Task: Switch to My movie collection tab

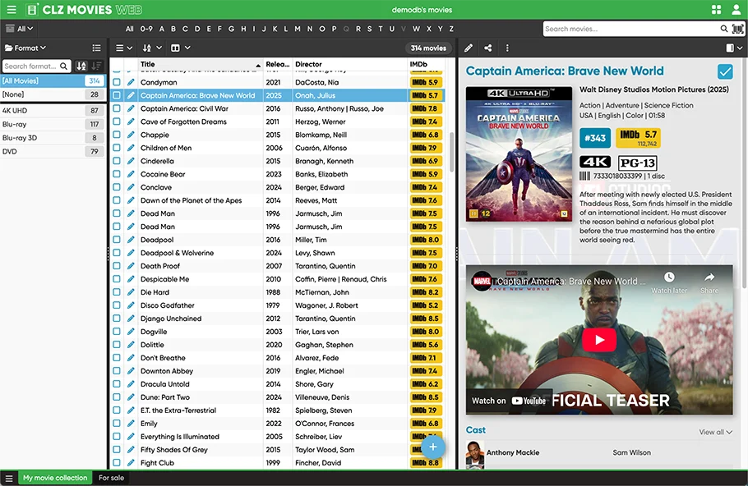Action: pos(55,478)
